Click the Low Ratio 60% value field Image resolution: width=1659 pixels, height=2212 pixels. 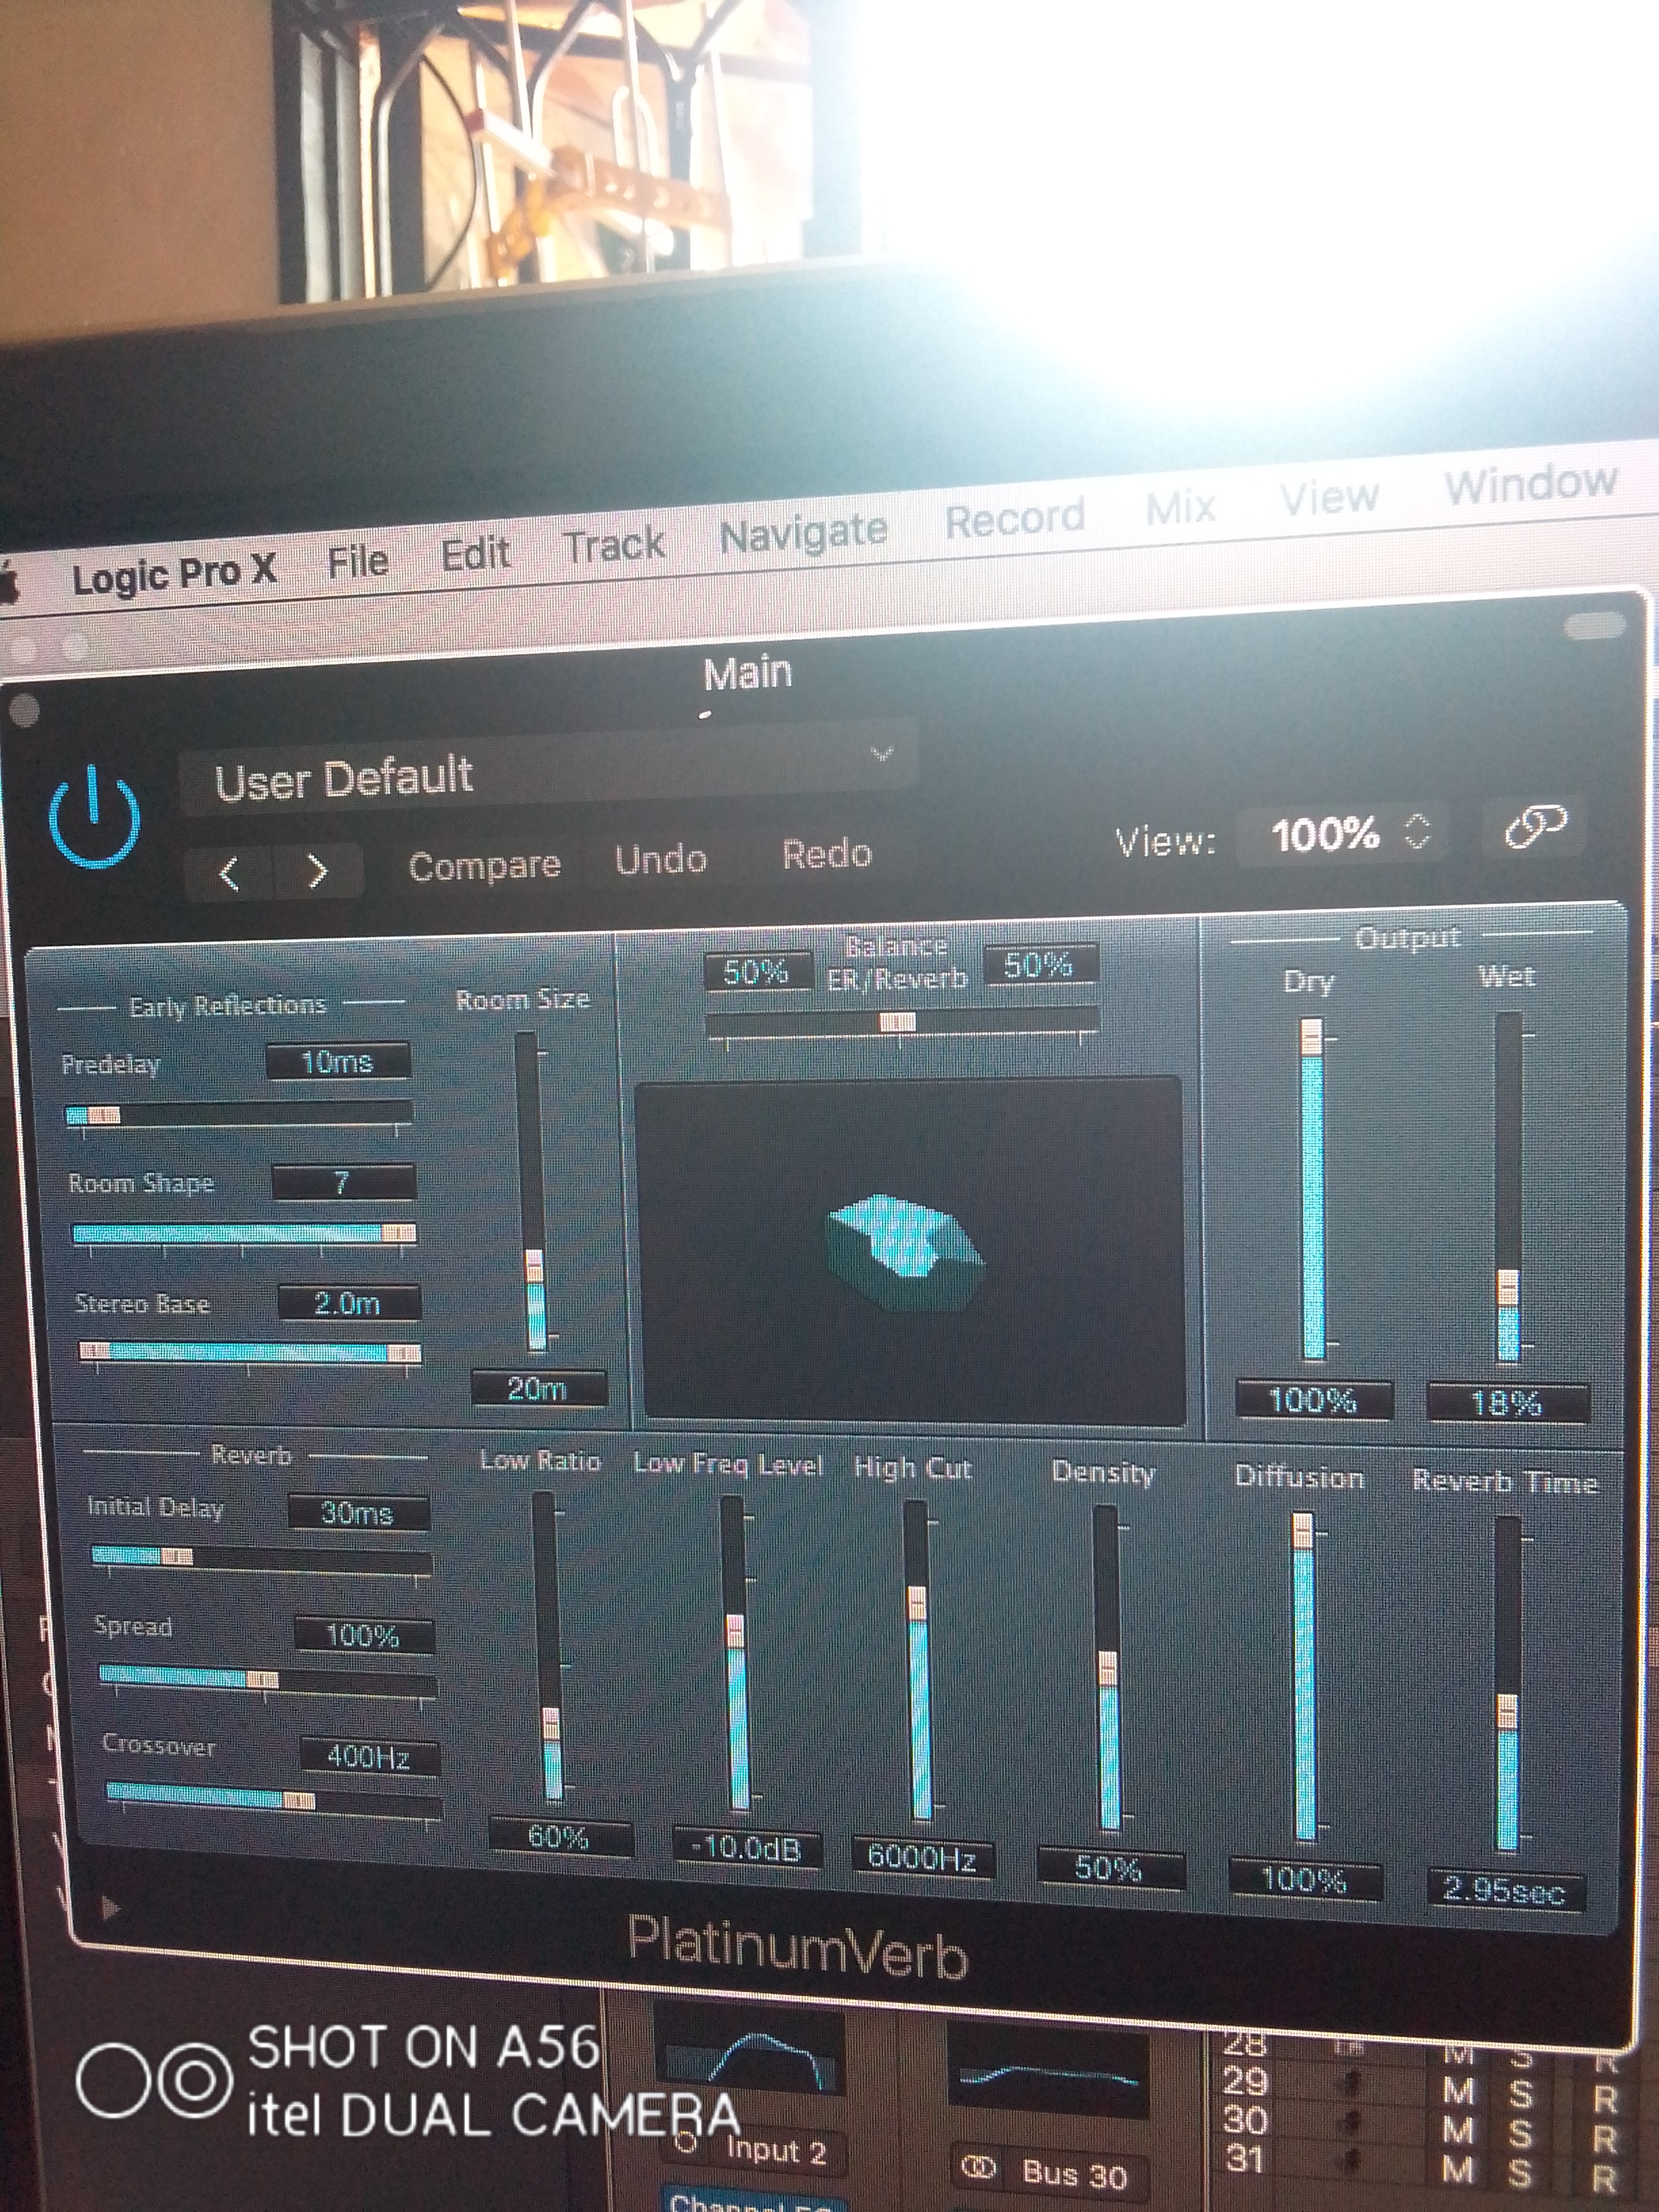tap(560, 1836)
